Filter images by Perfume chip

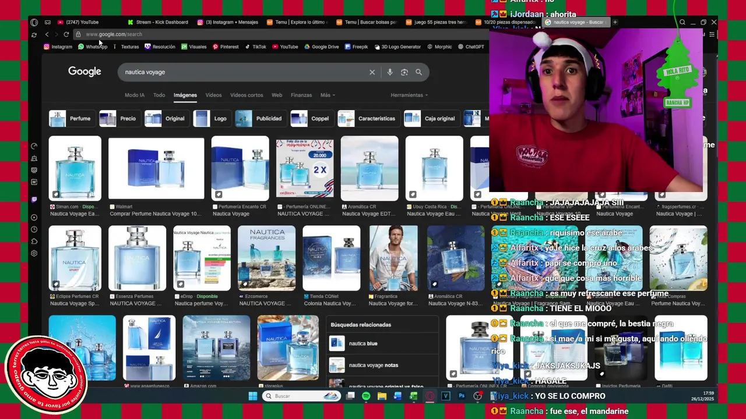(72, 118)
